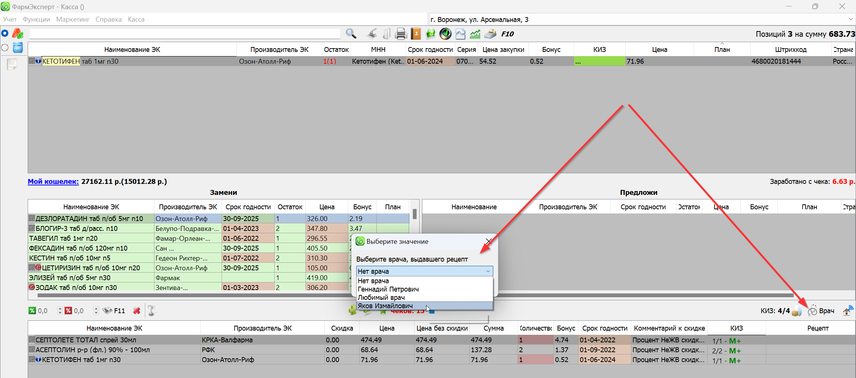Click the F11 payment button

[114, 311]
